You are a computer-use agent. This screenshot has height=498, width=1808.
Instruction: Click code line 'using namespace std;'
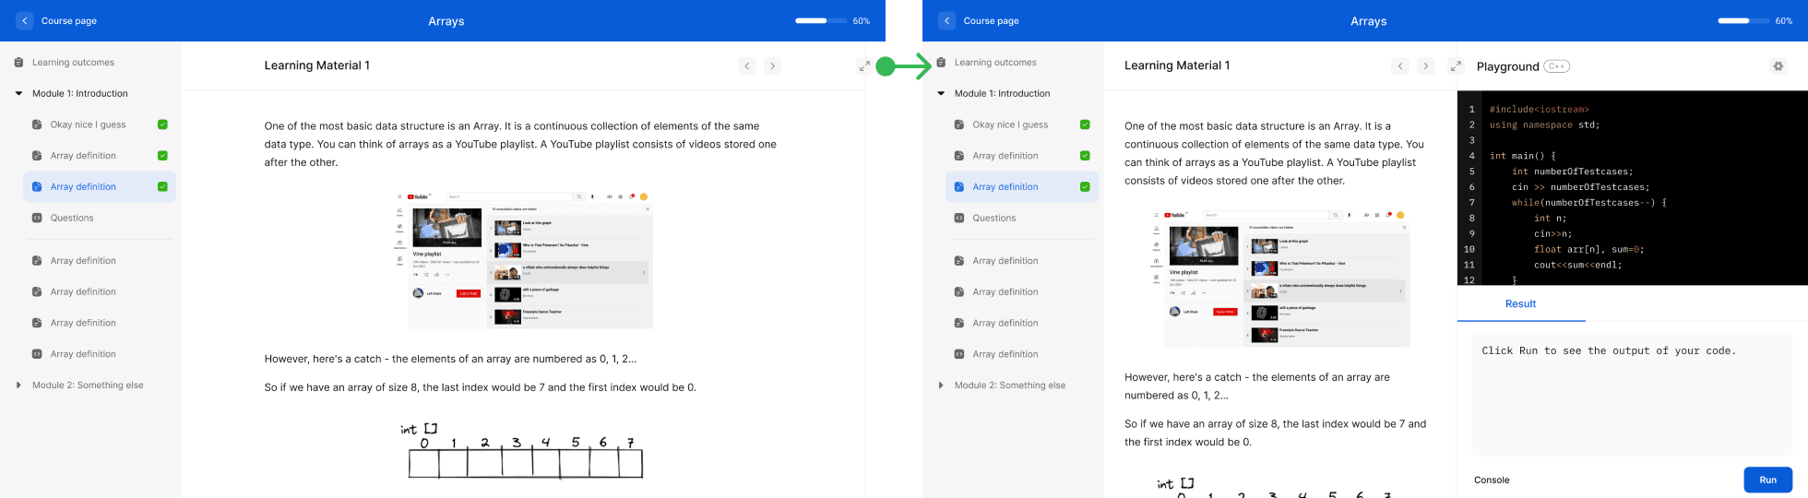pyautogui.click(x=1544, y=125)
